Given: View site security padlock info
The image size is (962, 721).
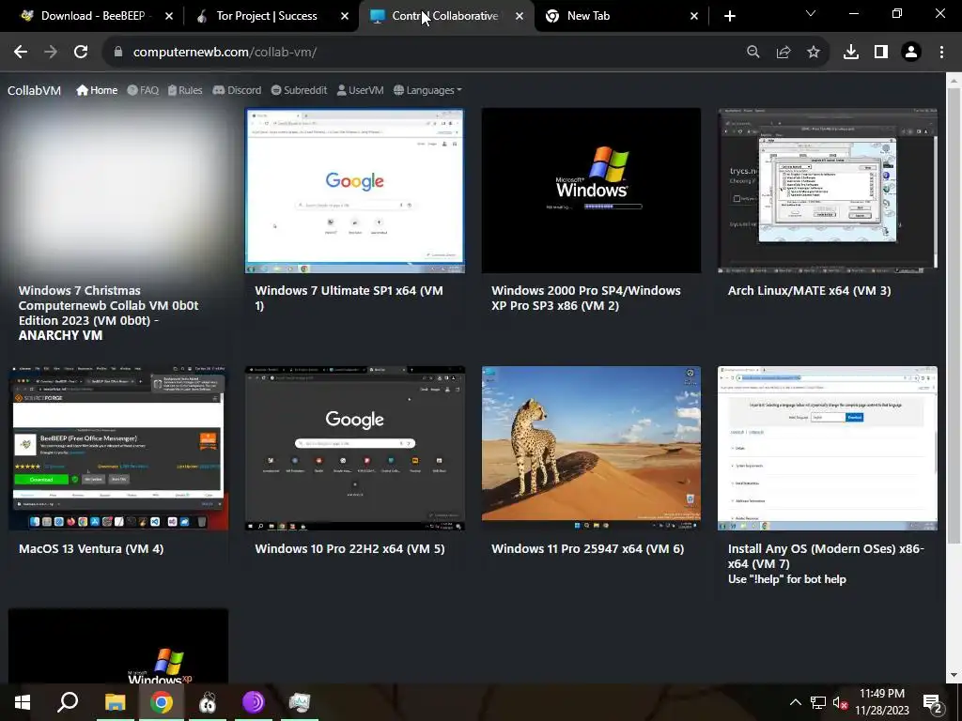Looking at the screenshot, I should tap(117, 53).
